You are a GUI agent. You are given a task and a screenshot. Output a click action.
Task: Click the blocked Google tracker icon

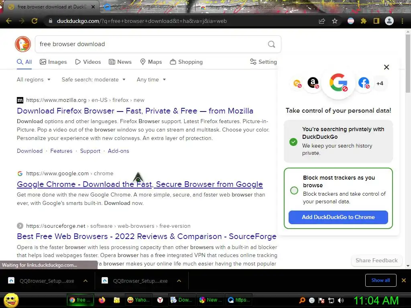point(338,83)
